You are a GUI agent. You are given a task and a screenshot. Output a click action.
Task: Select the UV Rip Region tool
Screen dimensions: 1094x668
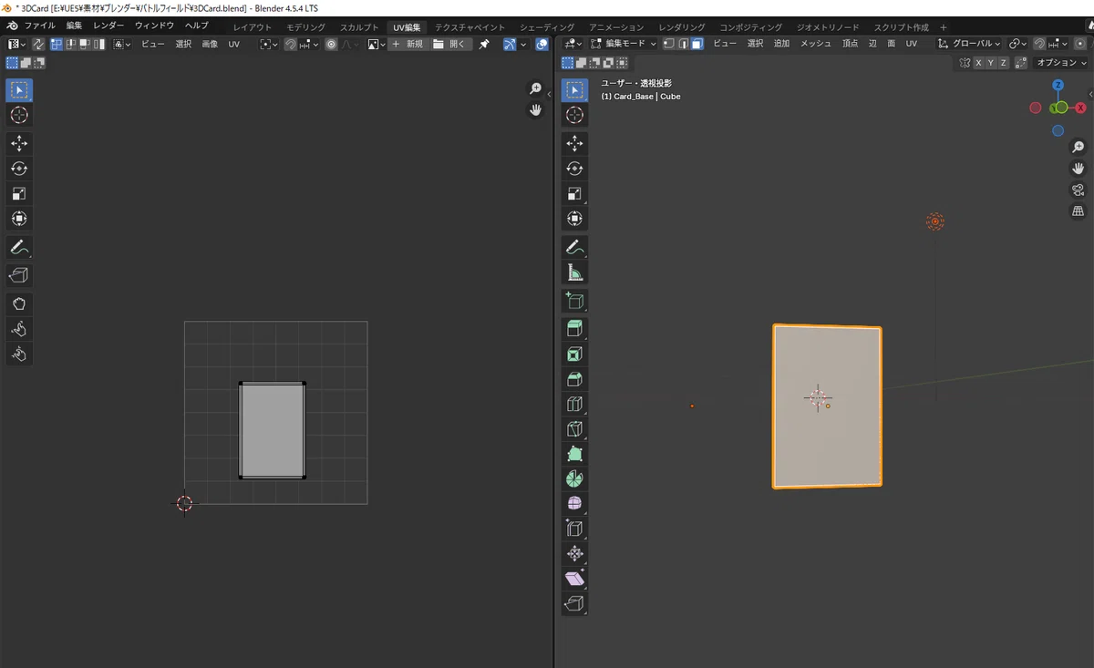(19, 274)
